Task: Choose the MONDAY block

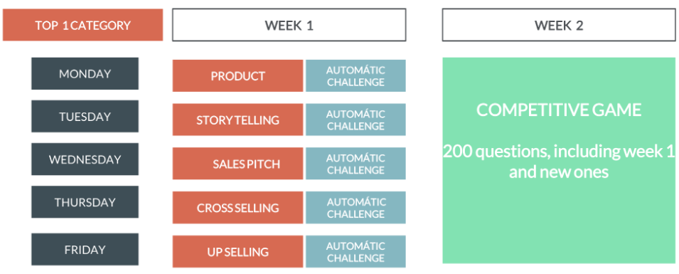Action: [x=85, y=74]
